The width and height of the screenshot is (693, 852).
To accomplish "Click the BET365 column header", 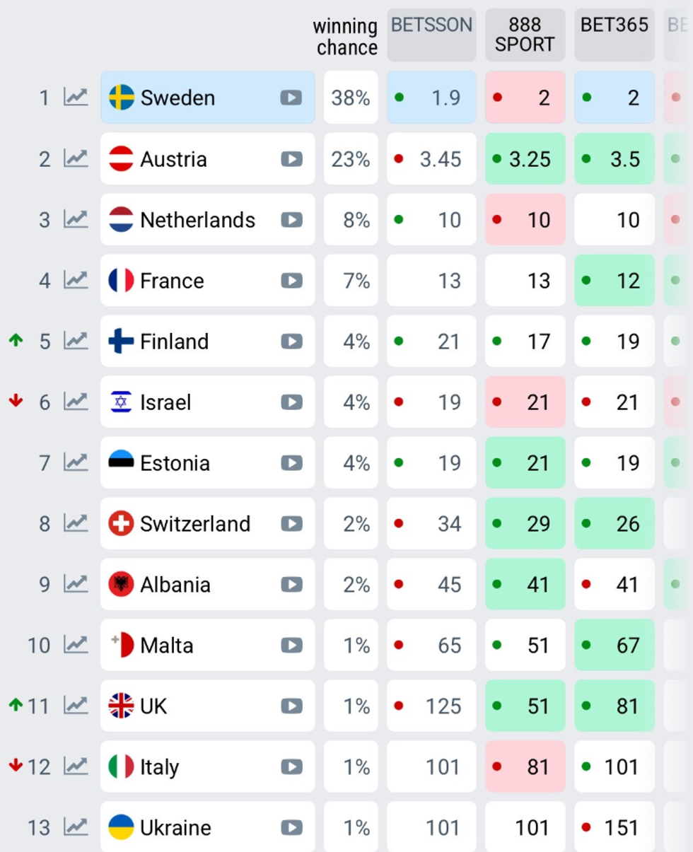I will click(614, 35).
